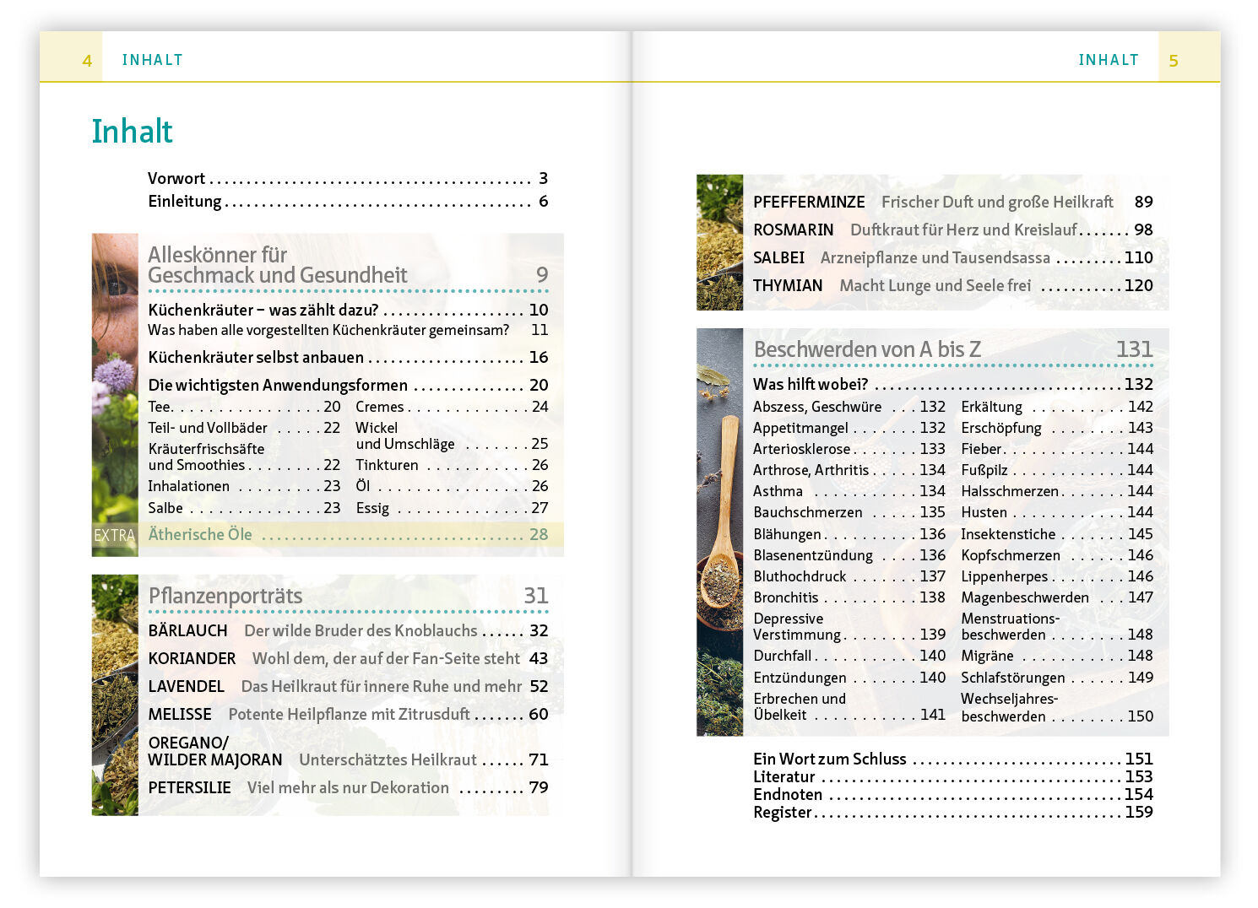Select the Pflanzenporträts section heading
The image size is (1258, 908).
225,596
